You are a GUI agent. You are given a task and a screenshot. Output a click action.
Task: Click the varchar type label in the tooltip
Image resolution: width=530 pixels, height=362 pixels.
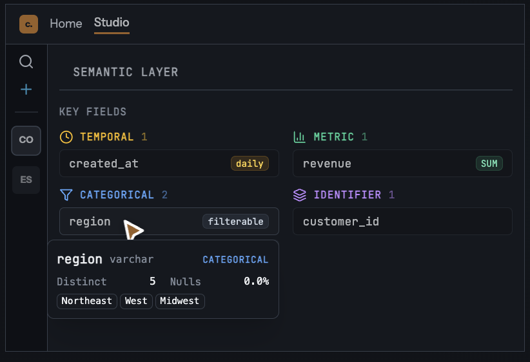(x=132, y=260)
